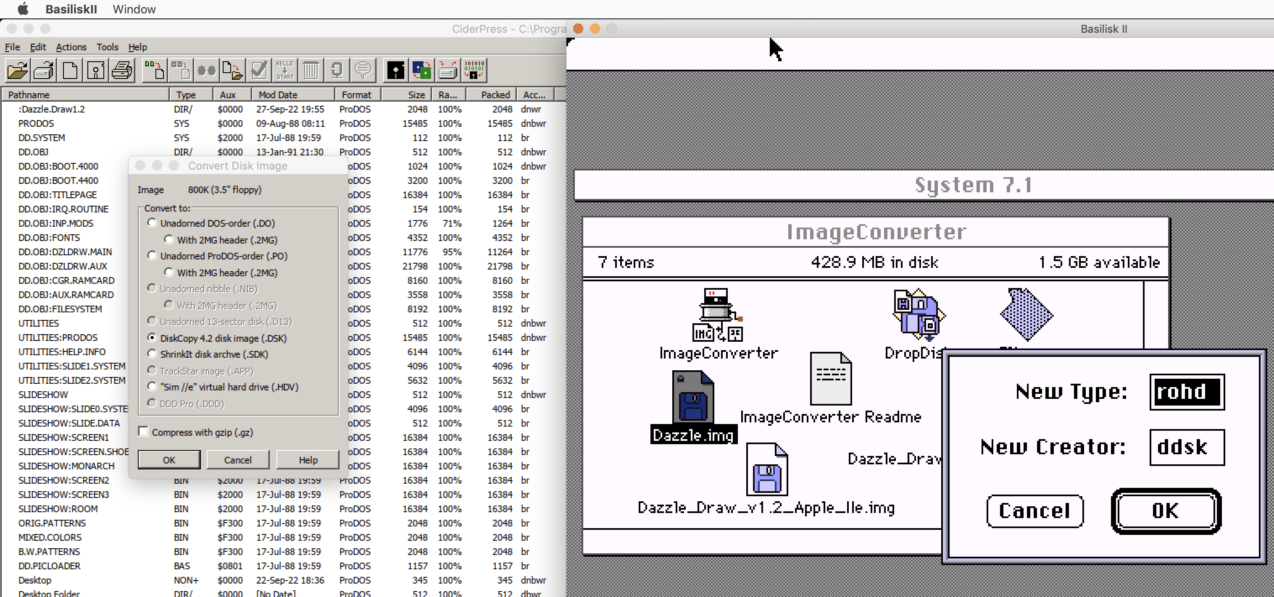Click the HELLO to START rename icon
The height and width of the screenshot is (597, 1274).
click(285, 70)
